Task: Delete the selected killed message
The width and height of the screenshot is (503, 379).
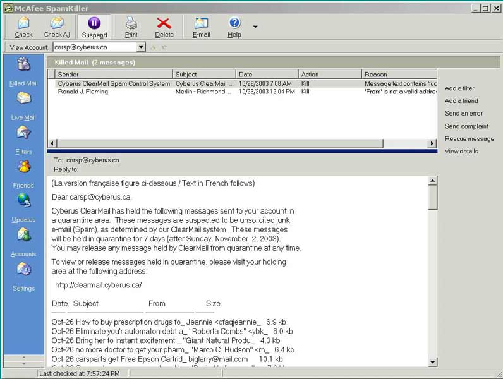Action: coord(164,27)
